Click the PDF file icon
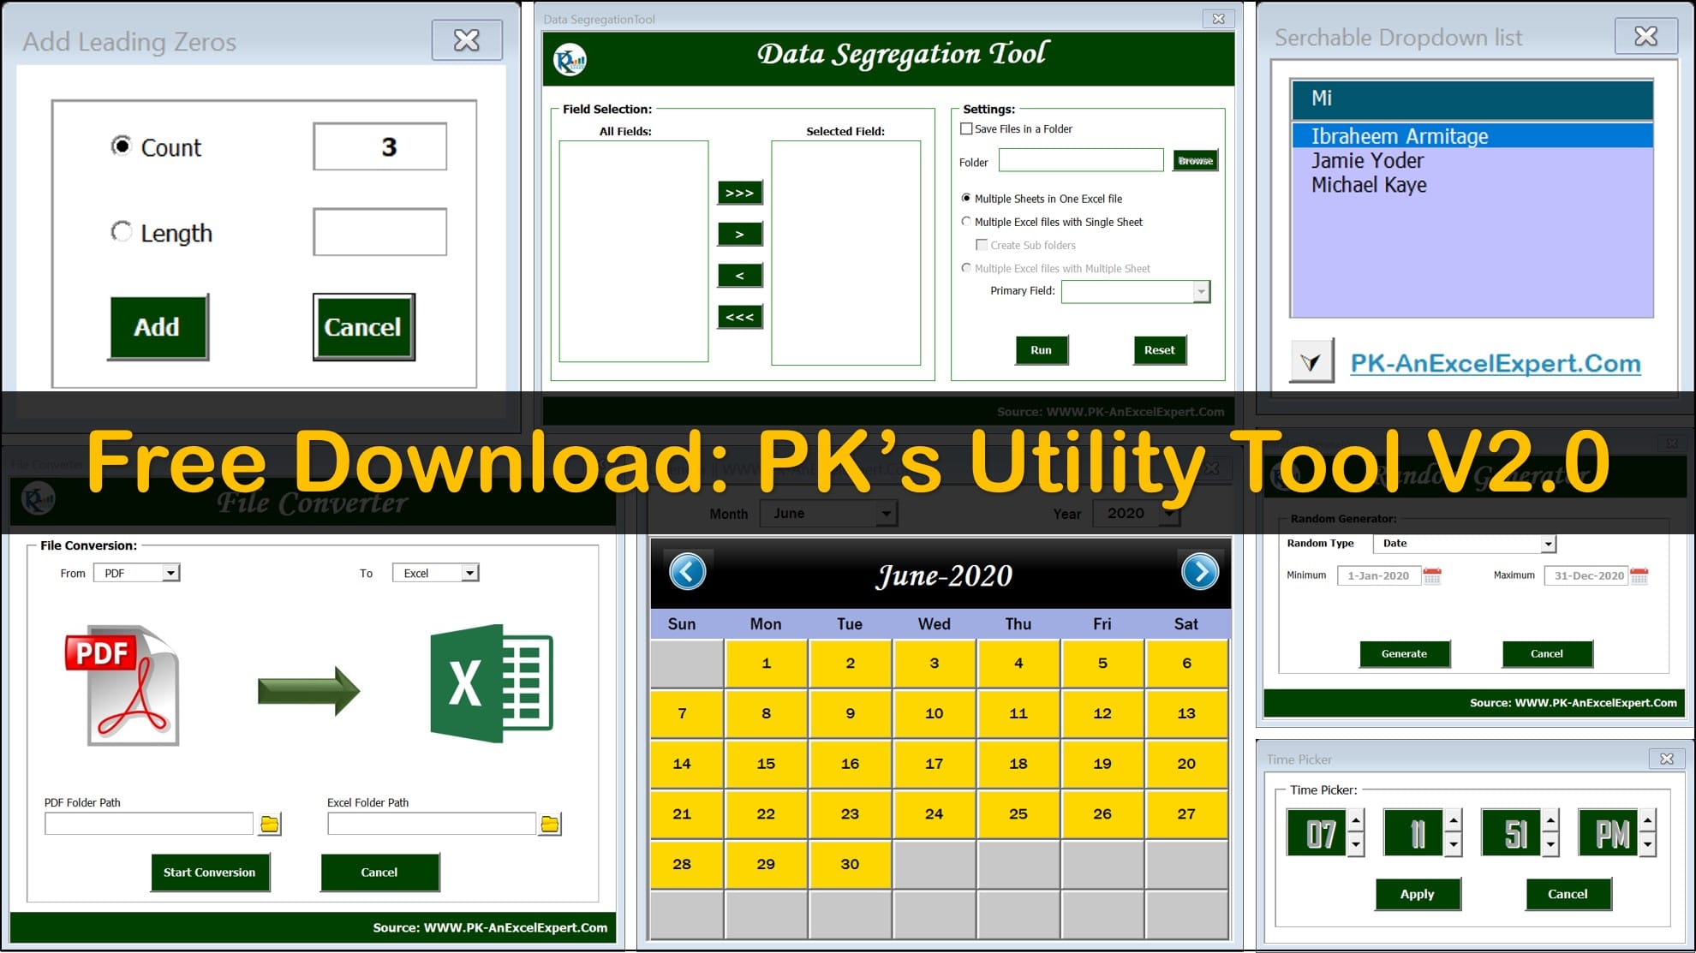The width and height of the screenshot is (1696, 953). point(122,687)
